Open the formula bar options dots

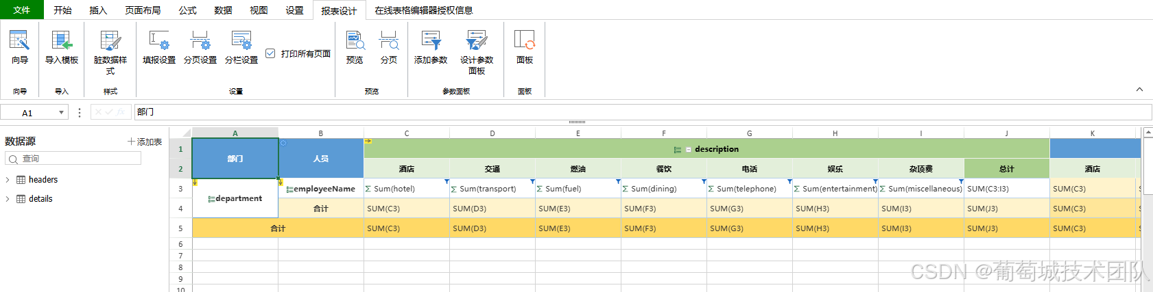(x=80, y=112)
